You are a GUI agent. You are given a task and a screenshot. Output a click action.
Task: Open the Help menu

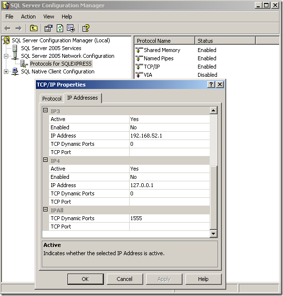pyautogui.click(x=67, y=17)
